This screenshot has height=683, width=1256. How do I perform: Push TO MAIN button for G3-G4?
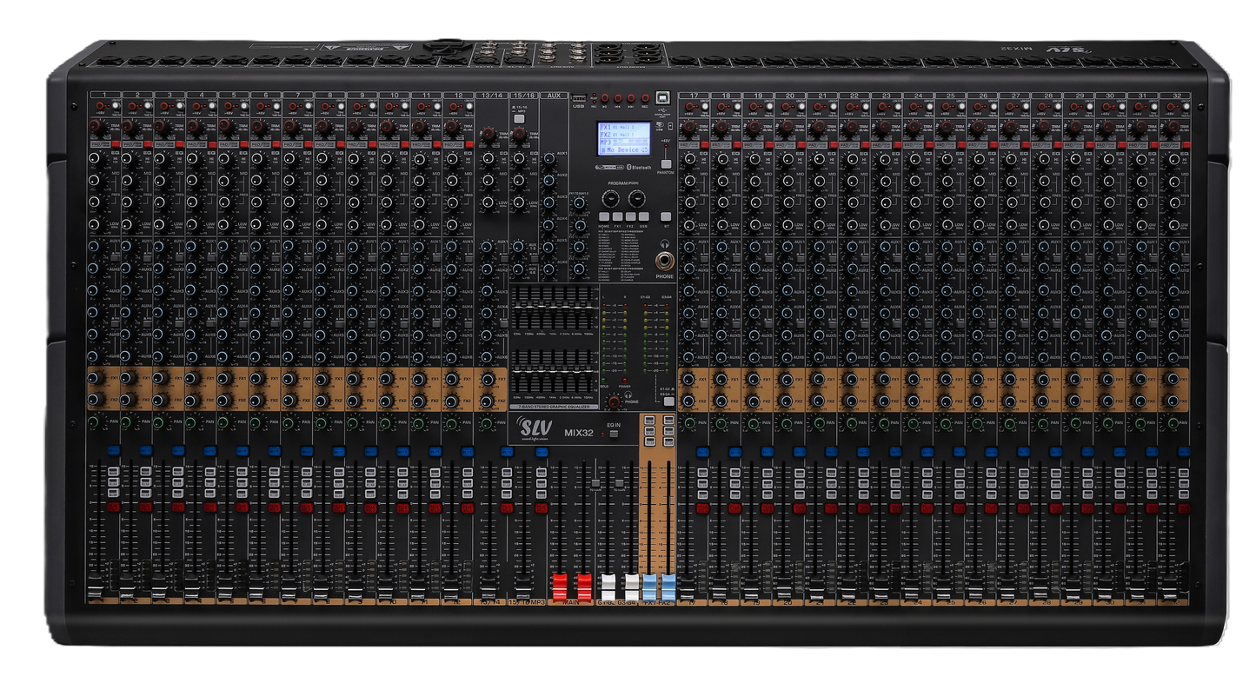coord(619,483)
